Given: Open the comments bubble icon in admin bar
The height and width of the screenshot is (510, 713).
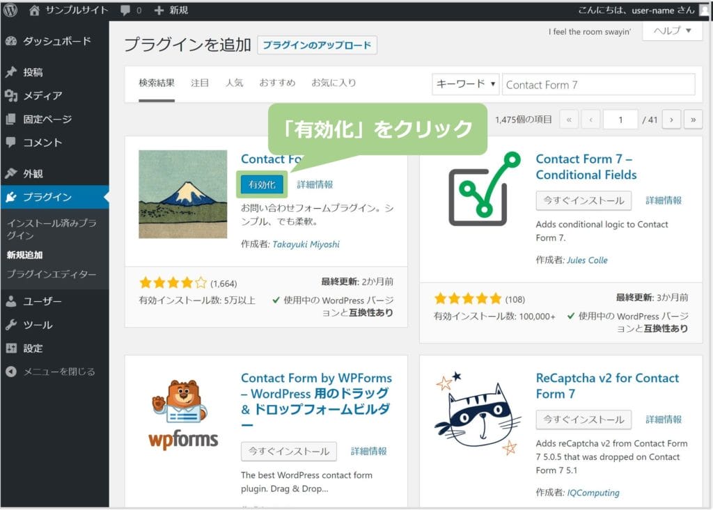Looking at the screenshot, I should point(125,10).
